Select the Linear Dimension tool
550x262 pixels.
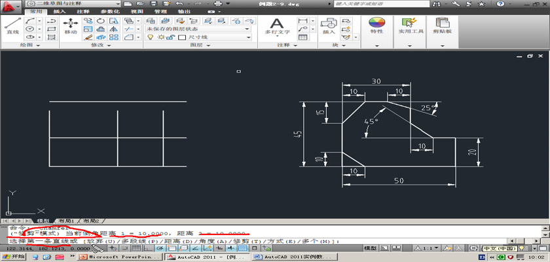tap(302, 21)
